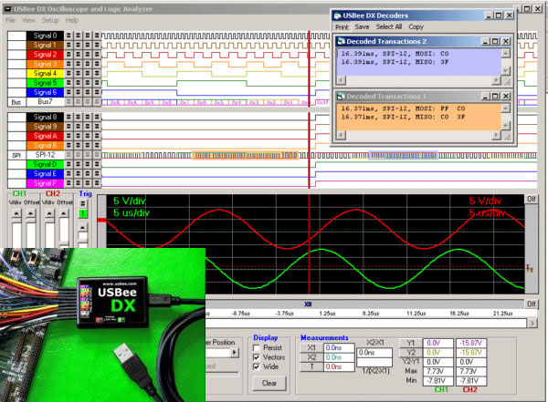Select the X2 cursor button
This screenshot has width=548, height=402.
point(311,357)
